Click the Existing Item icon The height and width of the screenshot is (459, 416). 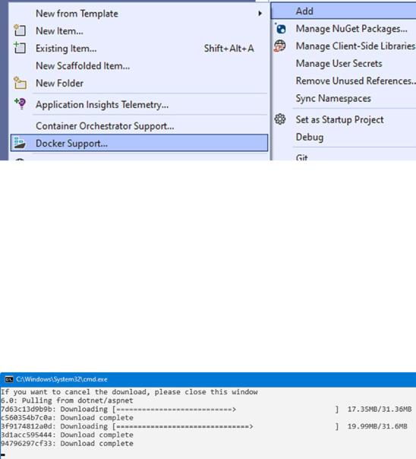(x=20, y=48)
